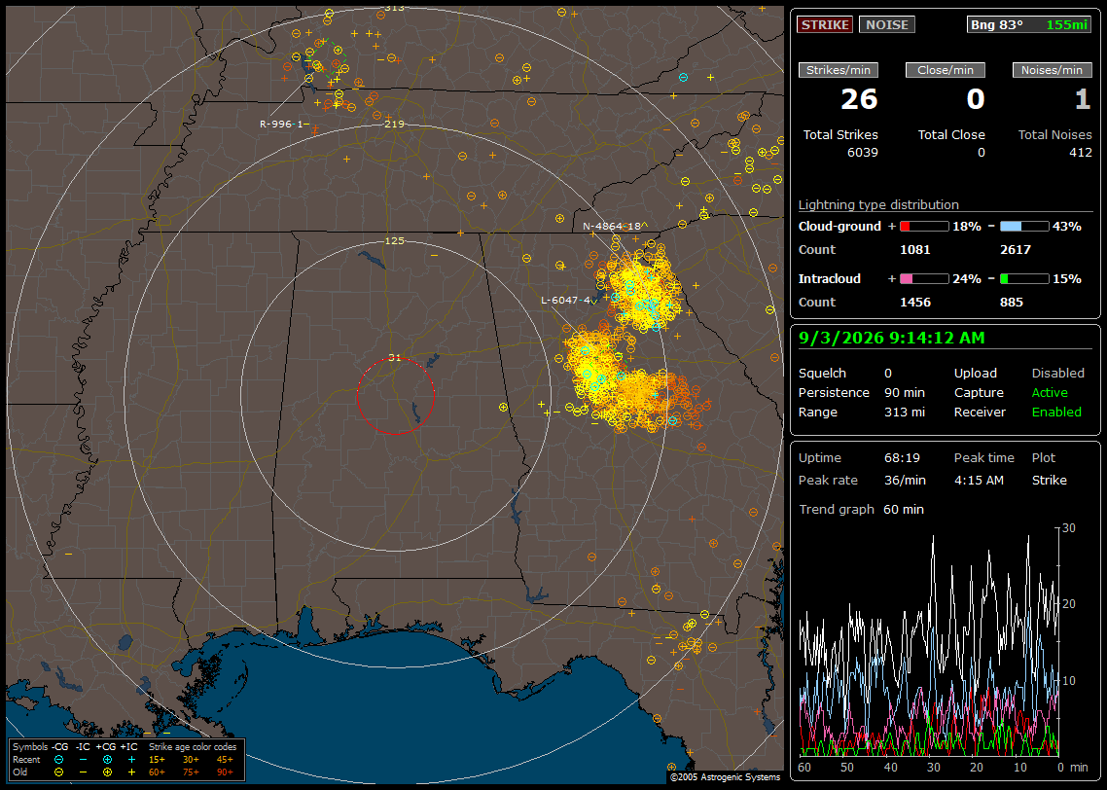Click the red home range circle on map
This screenshot has height=790, width=1107.
[x=395, y=395]
